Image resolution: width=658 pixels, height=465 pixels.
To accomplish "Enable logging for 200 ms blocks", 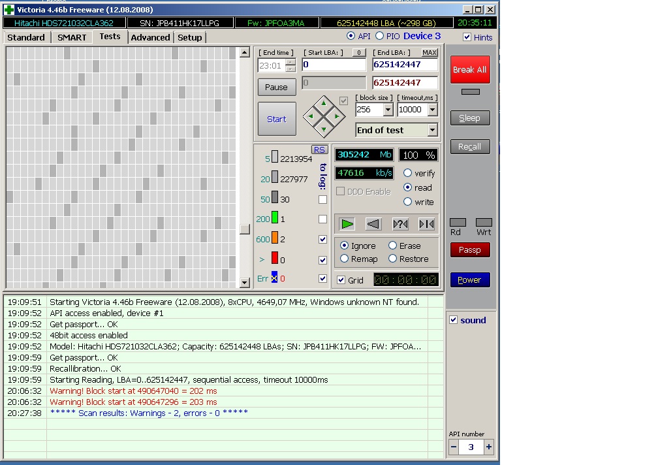I will coord(322,219).
